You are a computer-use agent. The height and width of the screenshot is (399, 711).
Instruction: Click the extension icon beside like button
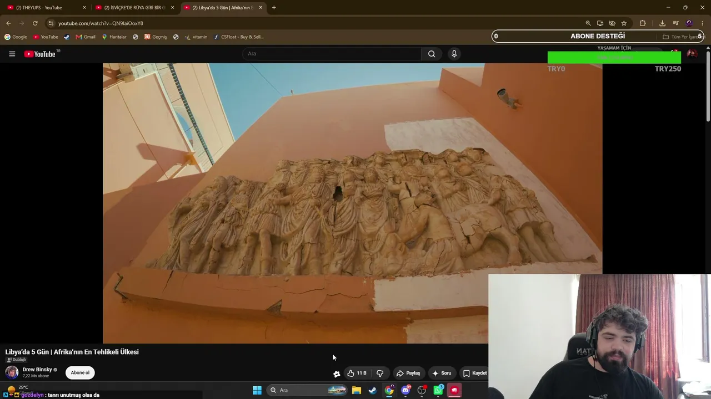click(337, 374)
